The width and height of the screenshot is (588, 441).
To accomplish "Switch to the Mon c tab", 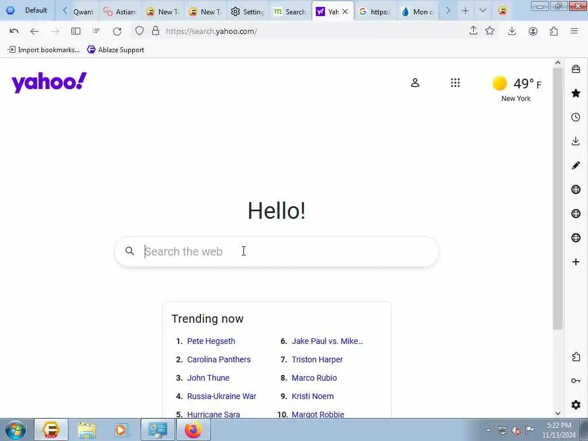I will click(417, 11).
